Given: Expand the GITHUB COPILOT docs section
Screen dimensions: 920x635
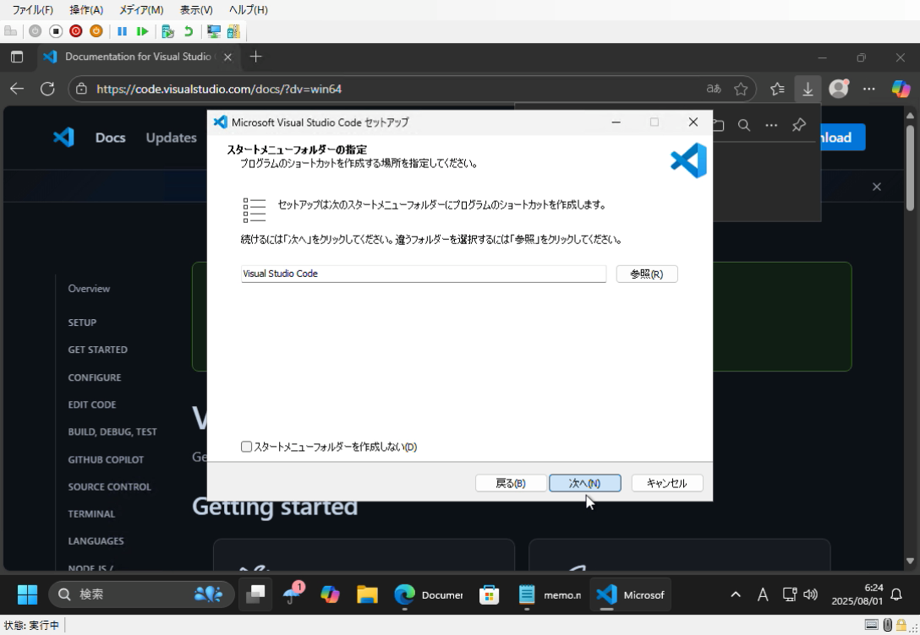Looking at the screenshot, I should [106, 460].
